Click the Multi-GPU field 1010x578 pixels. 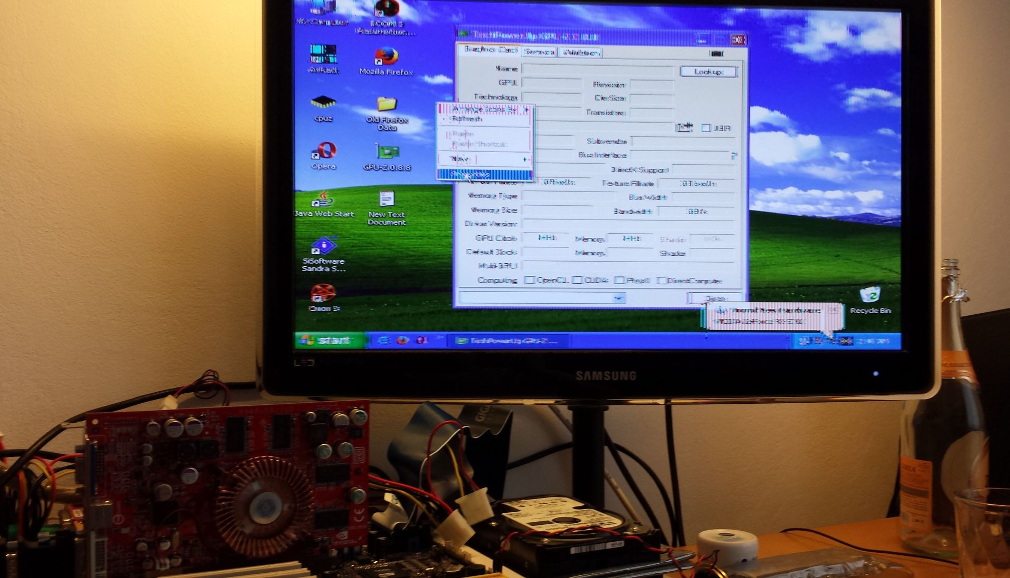tap(629, 266)
